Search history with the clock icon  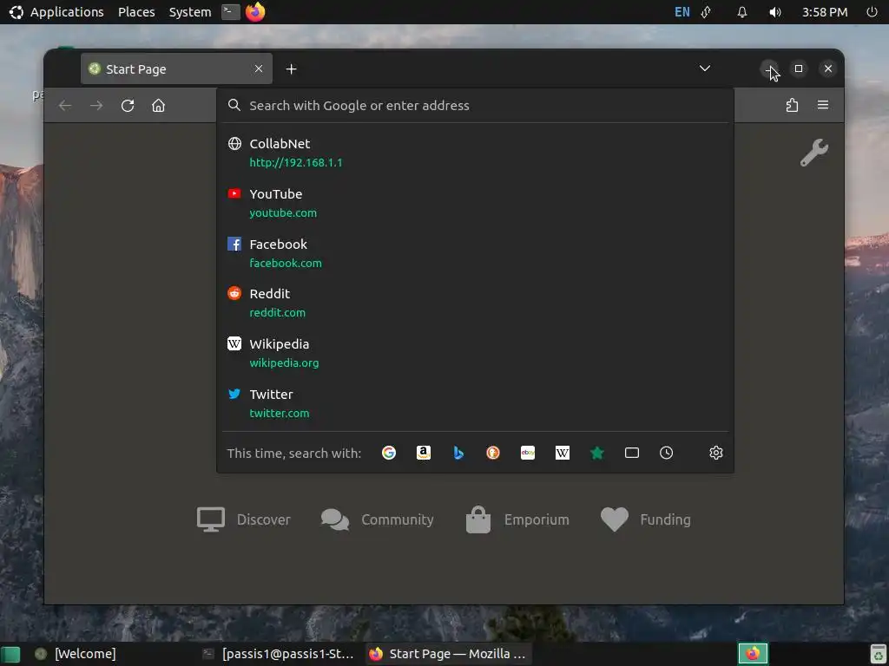(x=666, y=453)
